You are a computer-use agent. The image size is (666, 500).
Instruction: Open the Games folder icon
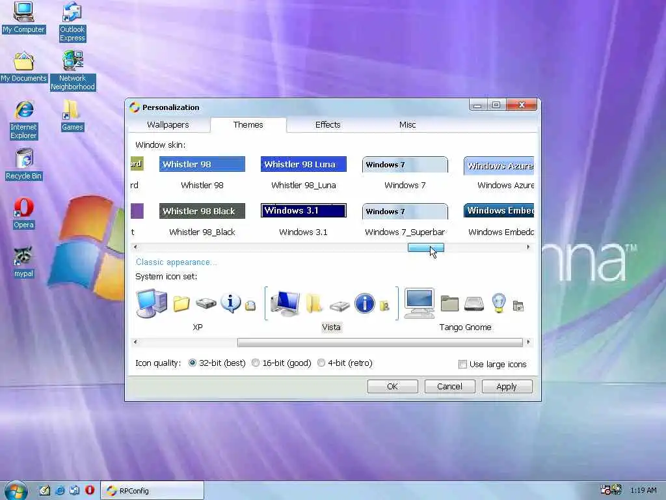[72, 116]
